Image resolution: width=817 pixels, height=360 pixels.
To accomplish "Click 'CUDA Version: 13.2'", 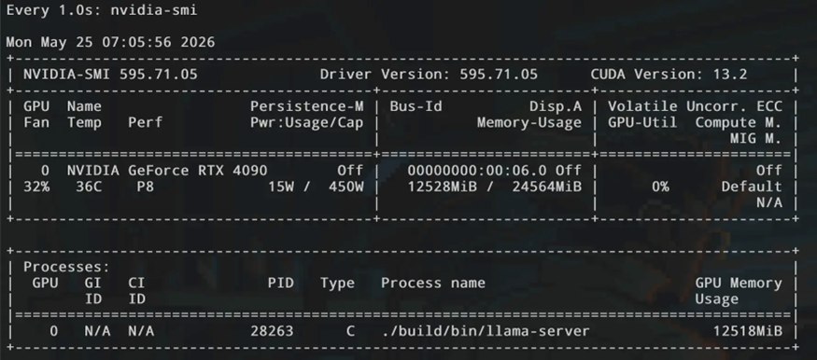I will tap(669, 75).
